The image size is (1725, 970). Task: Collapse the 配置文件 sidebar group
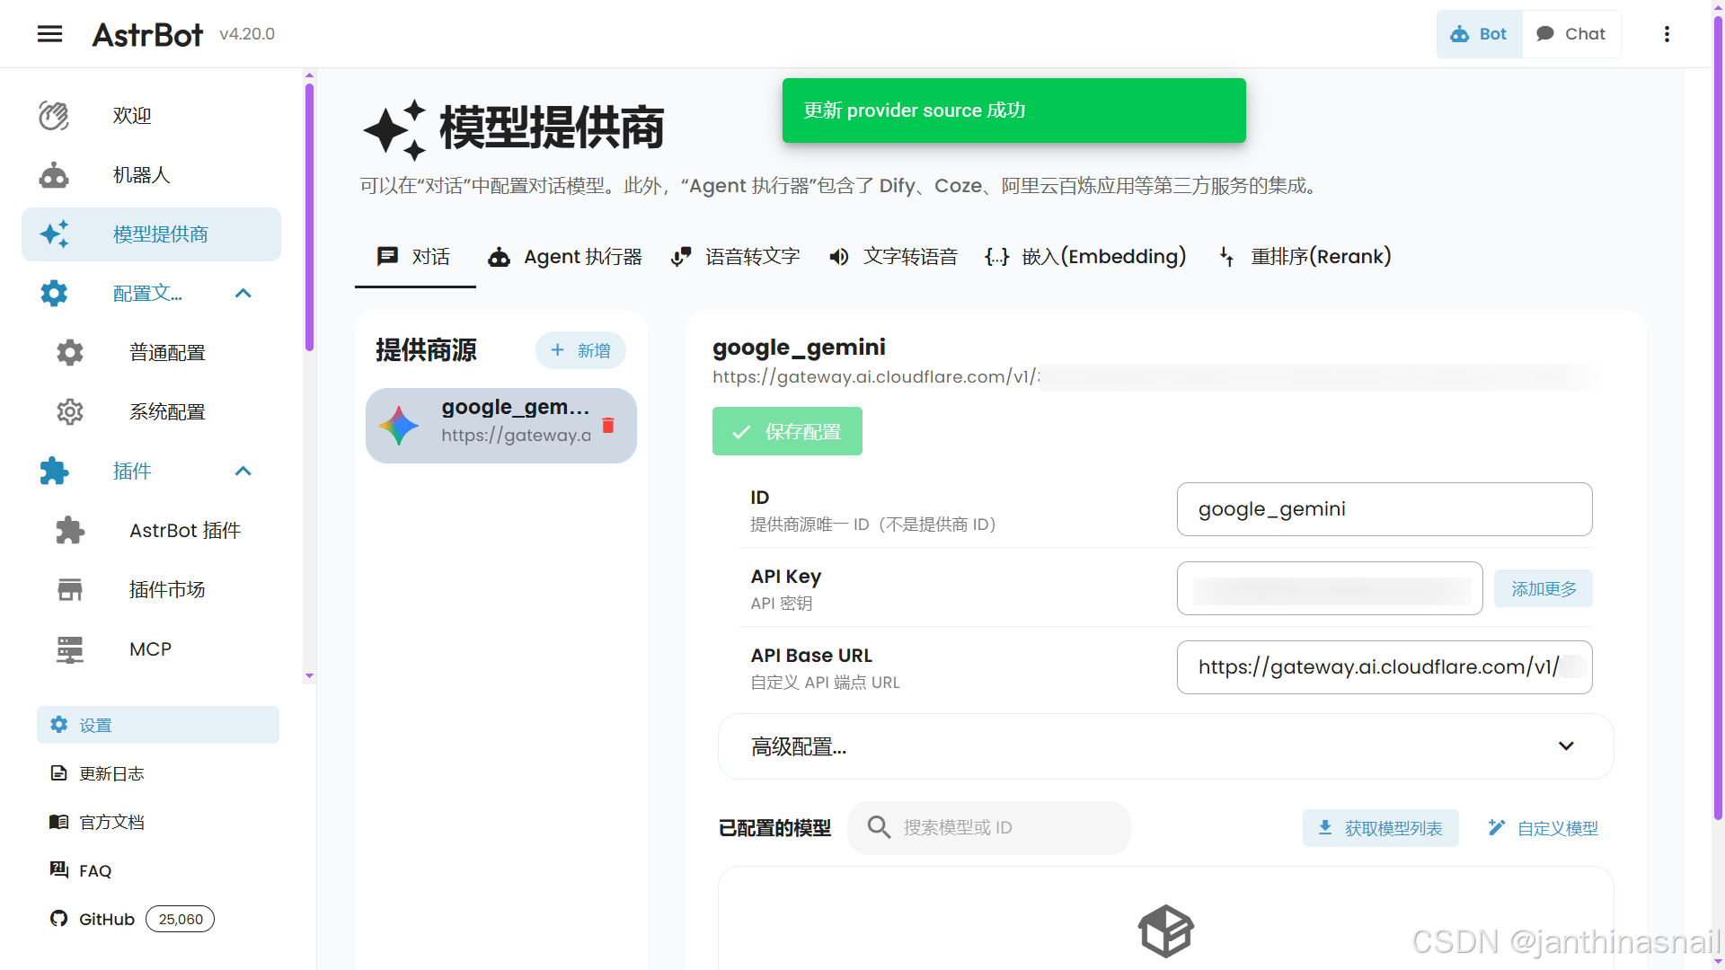243,294
